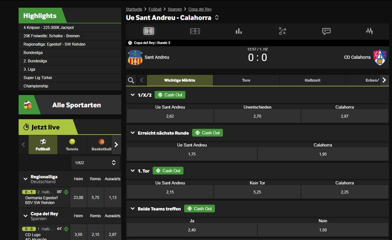Open the pulse activity graph icon

point(369,31)
